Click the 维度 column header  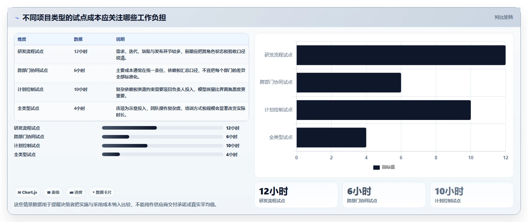(22, 39)
